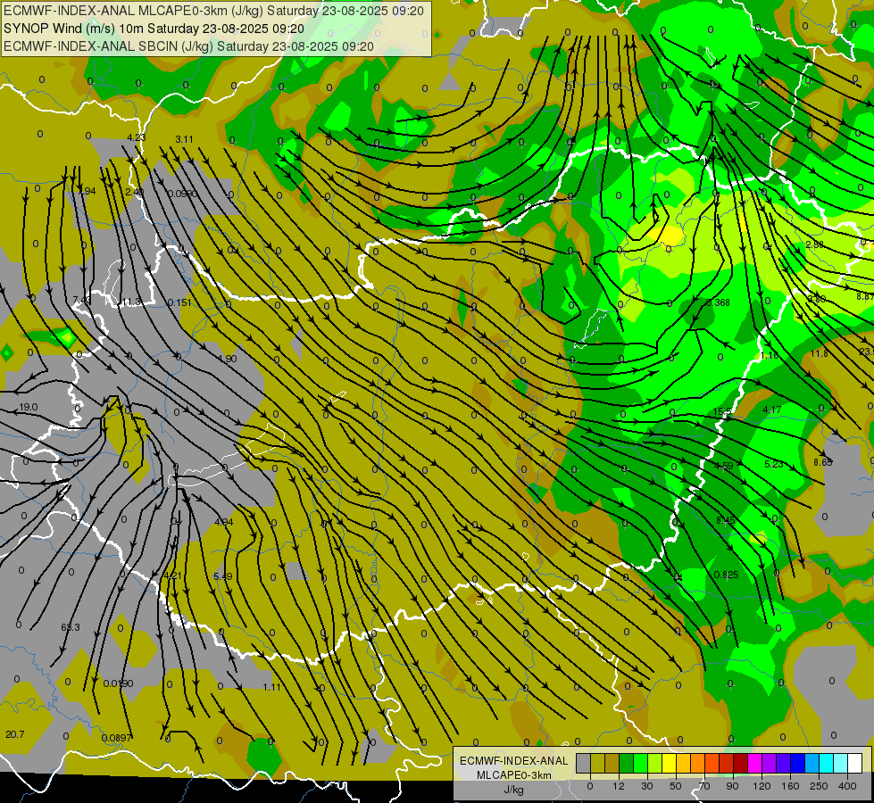Click the SYNOP Wind 10m title line

pyautogui.click(x=154, y=29)
